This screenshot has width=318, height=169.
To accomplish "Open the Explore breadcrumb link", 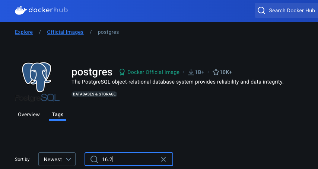I will (x=24, y=32).
